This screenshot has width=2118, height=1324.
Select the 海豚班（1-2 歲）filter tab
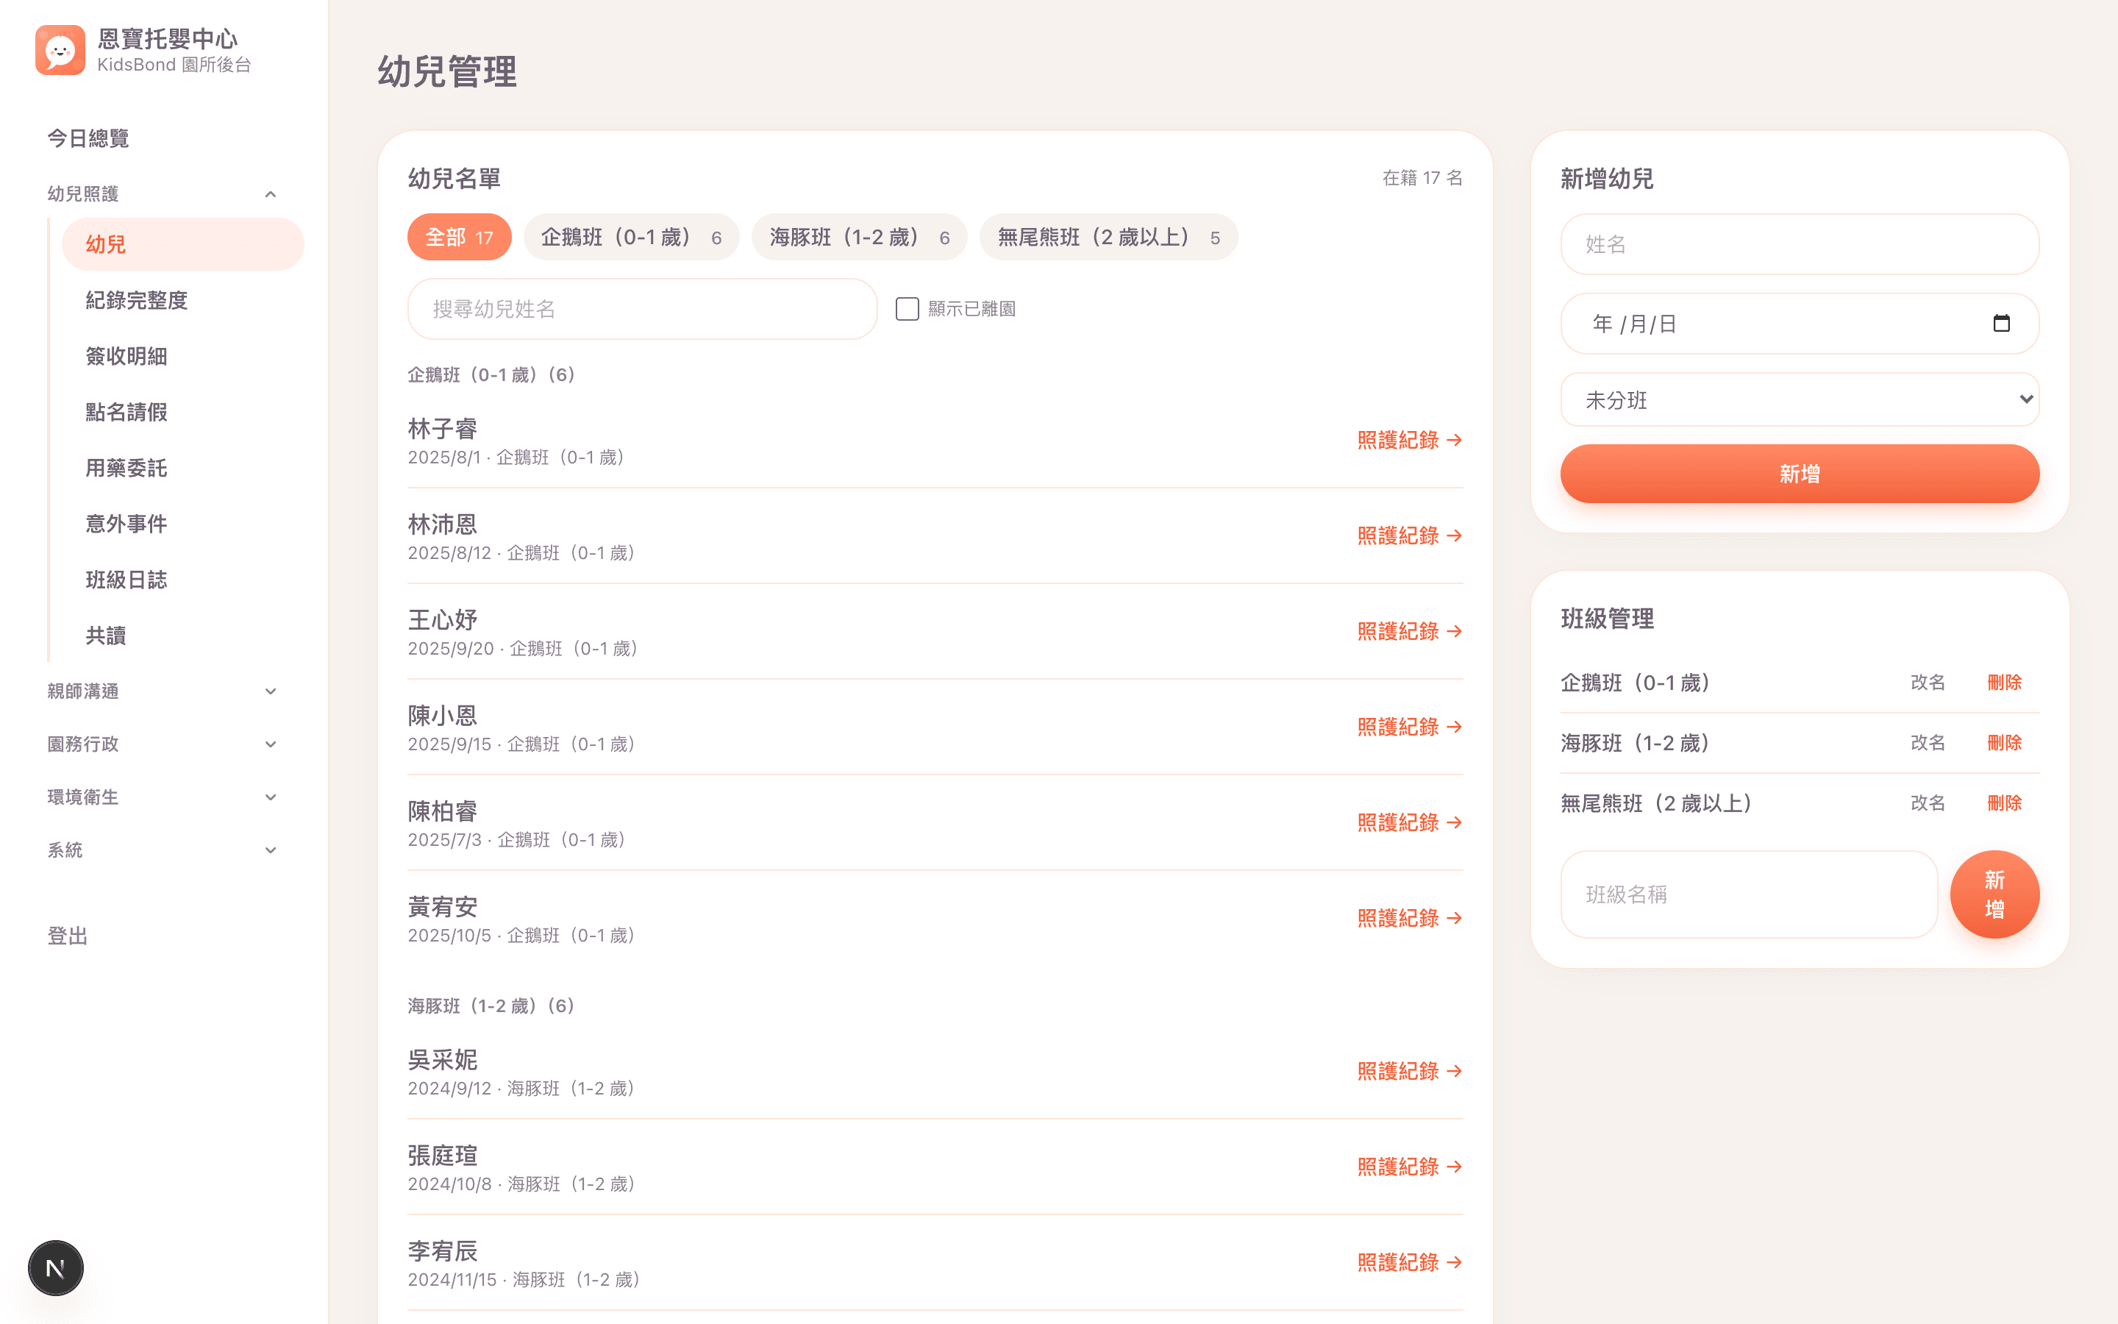coord(860,238)
